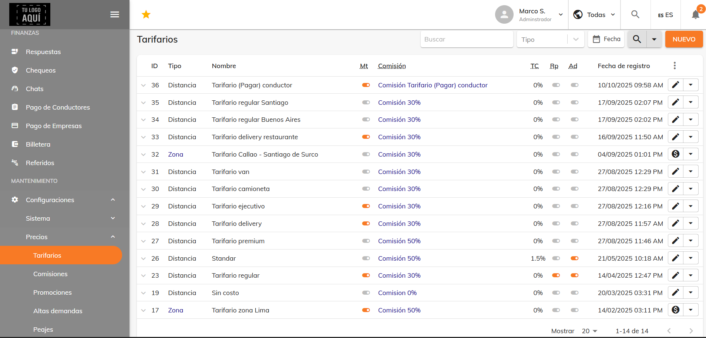Toggle Mt switch for Tarifario regular Santiago
The width and height of the screenshot is (706, 338).
pos(366,103)
